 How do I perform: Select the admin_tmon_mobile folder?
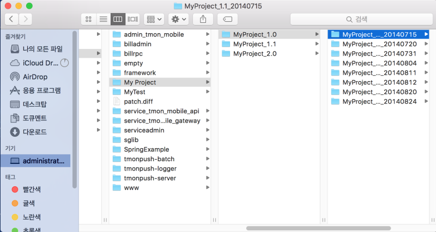pos(160,34)
